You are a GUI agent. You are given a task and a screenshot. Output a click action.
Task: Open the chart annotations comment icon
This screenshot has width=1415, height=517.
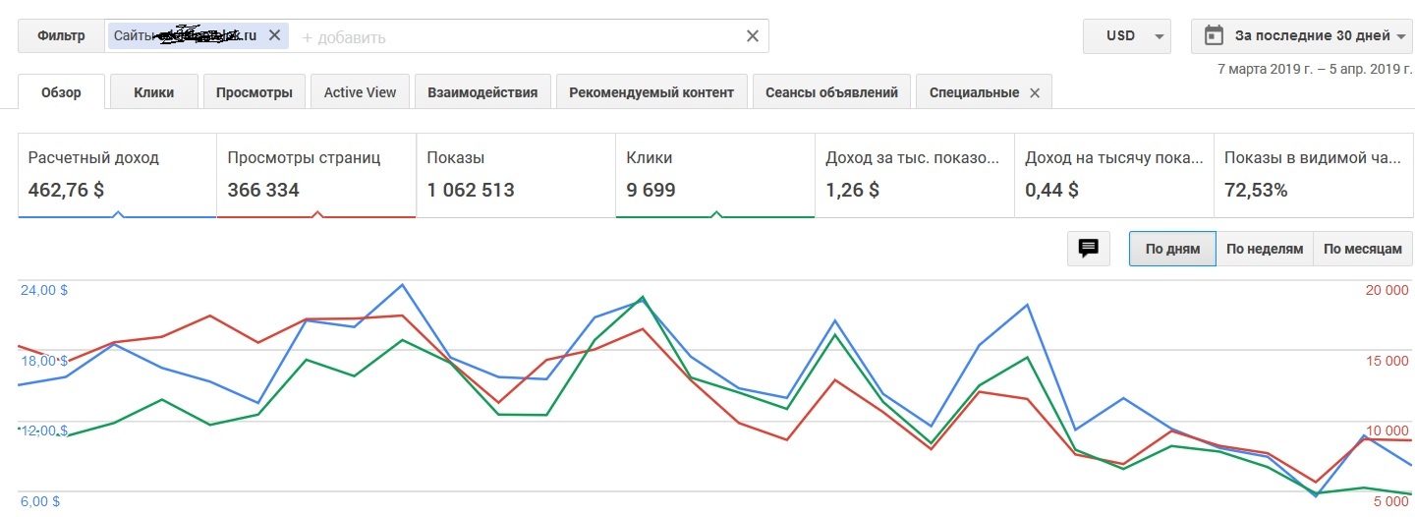tap(1088, 249)
